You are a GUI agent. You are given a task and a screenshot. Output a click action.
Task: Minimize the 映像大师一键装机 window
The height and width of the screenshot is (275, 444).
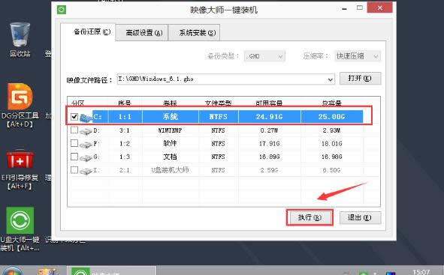click(344, 8)
